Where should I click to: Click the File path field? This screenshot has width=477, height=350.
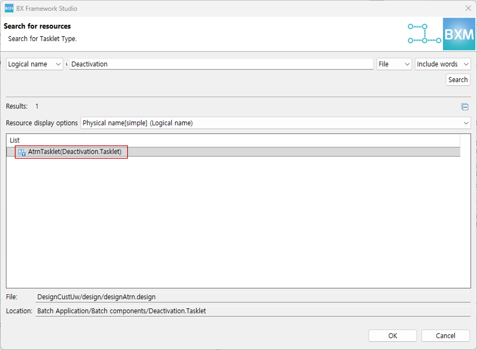point(253,297)
